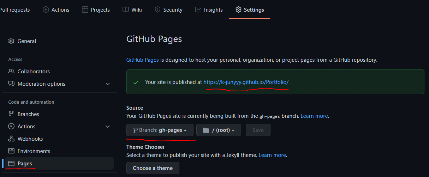This screenshot has height=177, width=429.
Task: Open the / (root) folder dropdown
Action: [219, 130]
